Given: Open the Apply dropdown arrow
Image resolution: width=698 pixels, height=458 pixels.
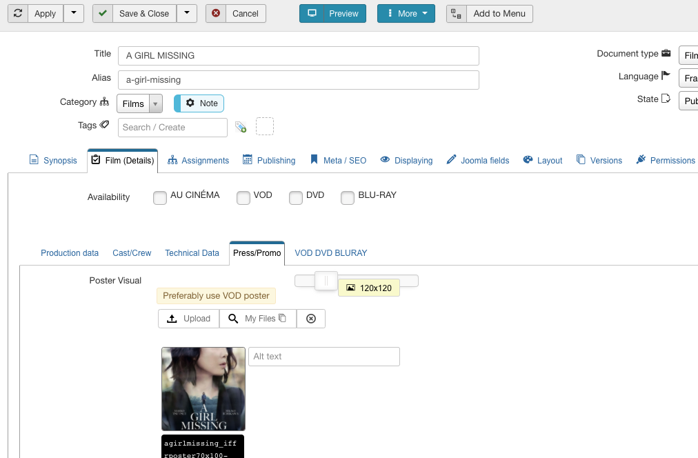Looking at the screenshot, I should (74, 13).
